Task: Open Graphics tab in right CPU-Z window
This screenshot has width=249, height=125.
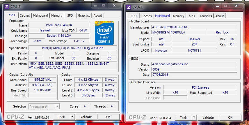Action: (206, 16)
